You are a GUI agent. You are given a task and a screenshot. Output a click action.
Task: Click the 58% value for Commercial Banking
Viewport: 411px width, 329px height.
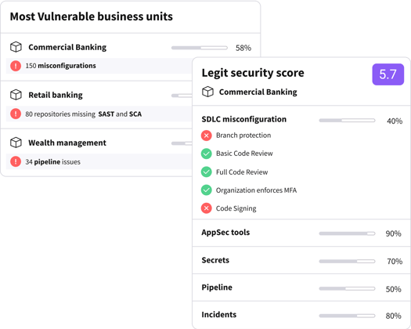tap(243, 48)
